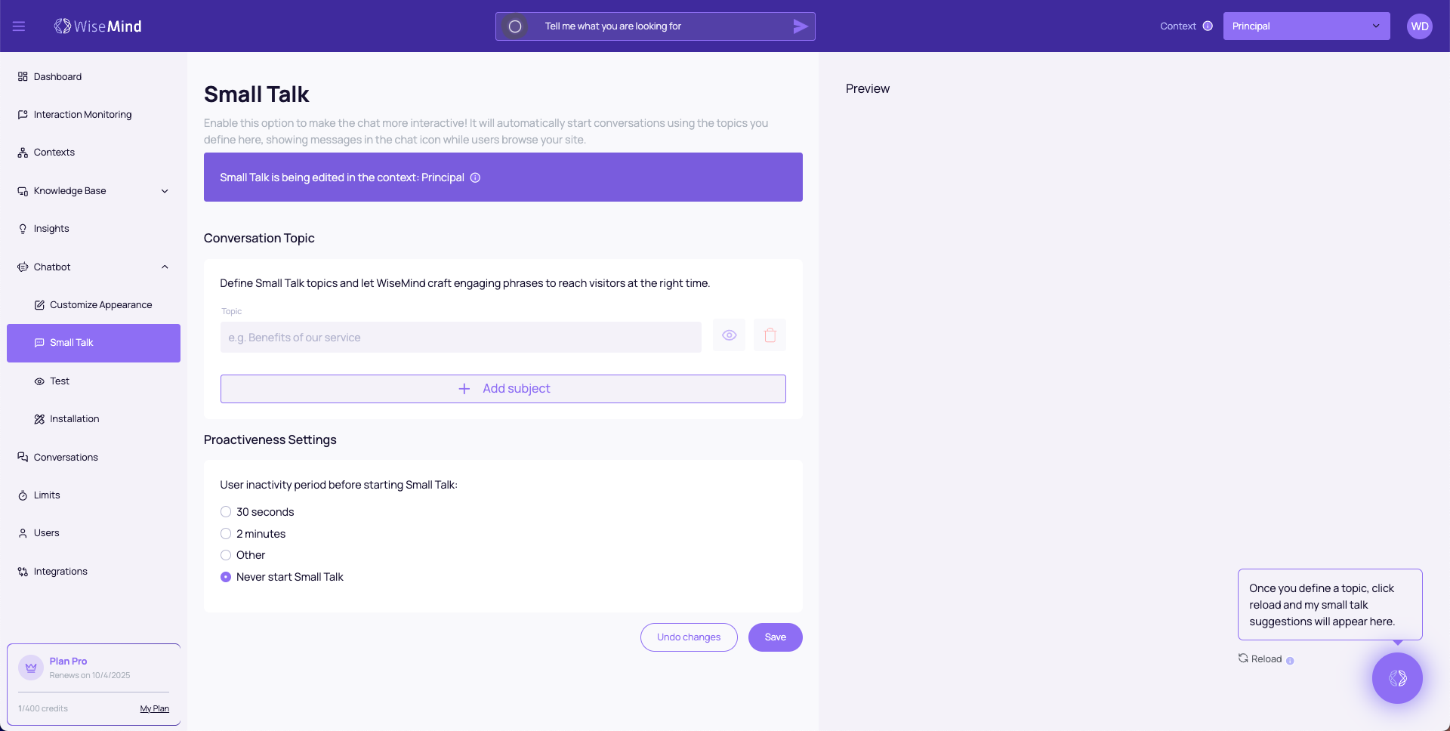Open the My Plan link
The height and width of the screenshot is (731, 1450).
pyautogui.click(x=154, y=709)
